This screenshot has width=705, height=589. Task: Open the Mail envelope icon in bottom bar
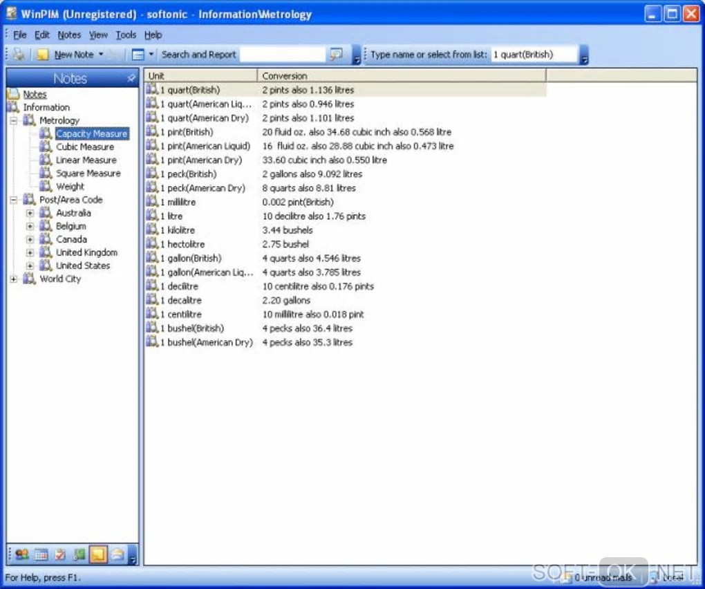point(117,554)
